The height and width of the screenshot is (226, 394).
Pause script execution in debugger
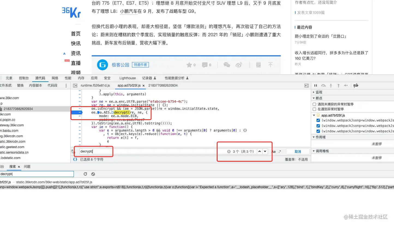pos(315,85)
